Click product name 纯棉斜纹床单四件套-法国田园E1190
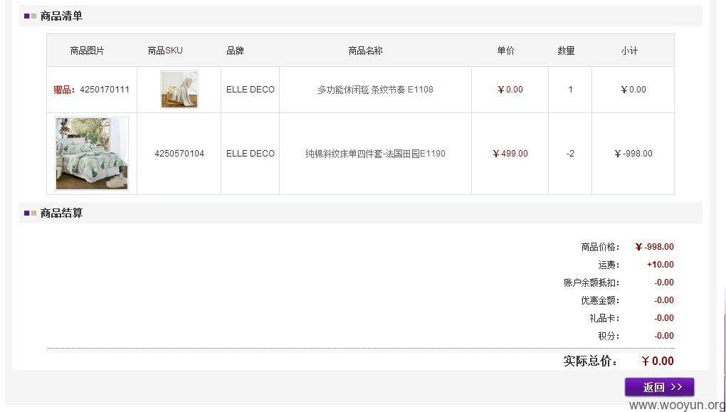Image resolution: width=726 pixels, height=412 pixels. tap(376, 153)
